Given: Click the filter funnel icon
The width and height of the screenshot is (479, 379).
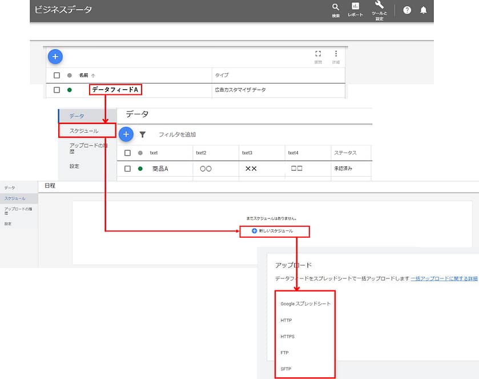Looking at the screenshot, I should click(143, 134).
